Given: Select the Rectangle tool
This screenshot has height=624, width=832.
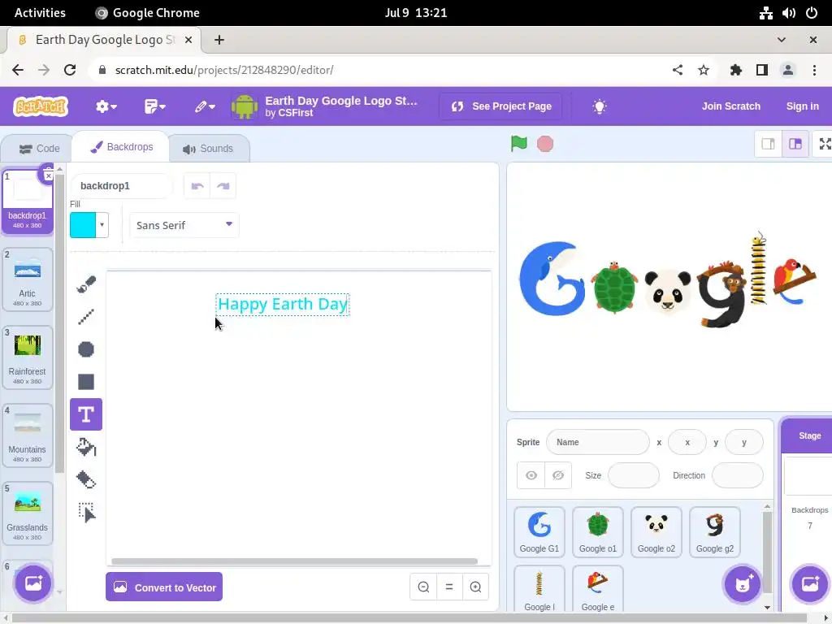Looking at the screenshot, I should (x=86, y=382).
